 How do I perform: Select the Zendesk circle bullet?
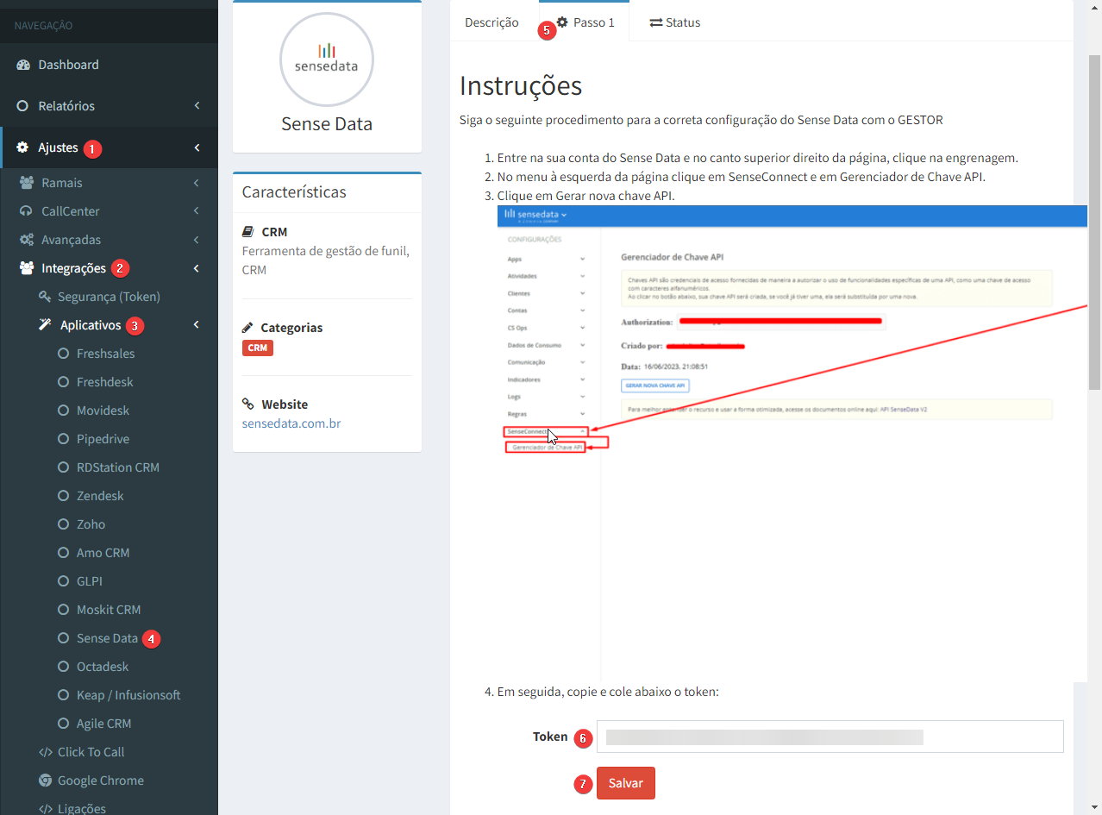63,496
